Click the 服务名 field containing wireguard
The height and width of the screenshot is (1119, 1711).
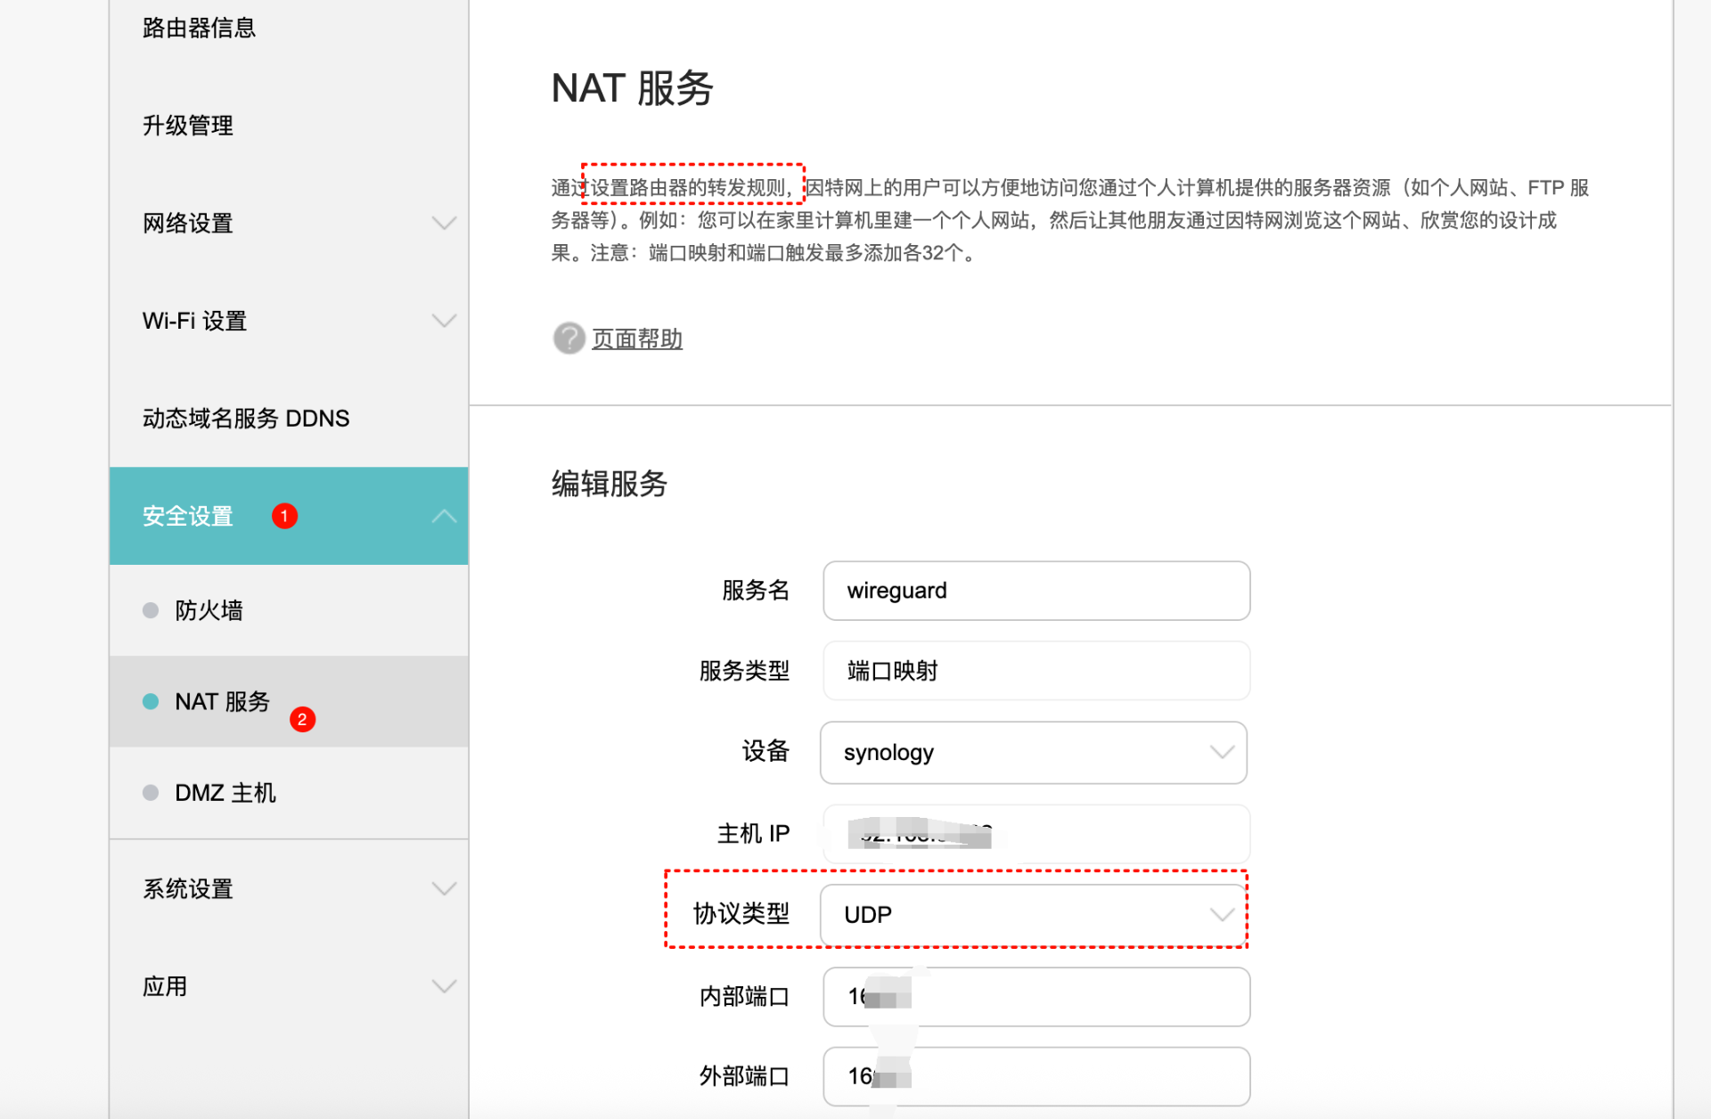pos(1036,591)
